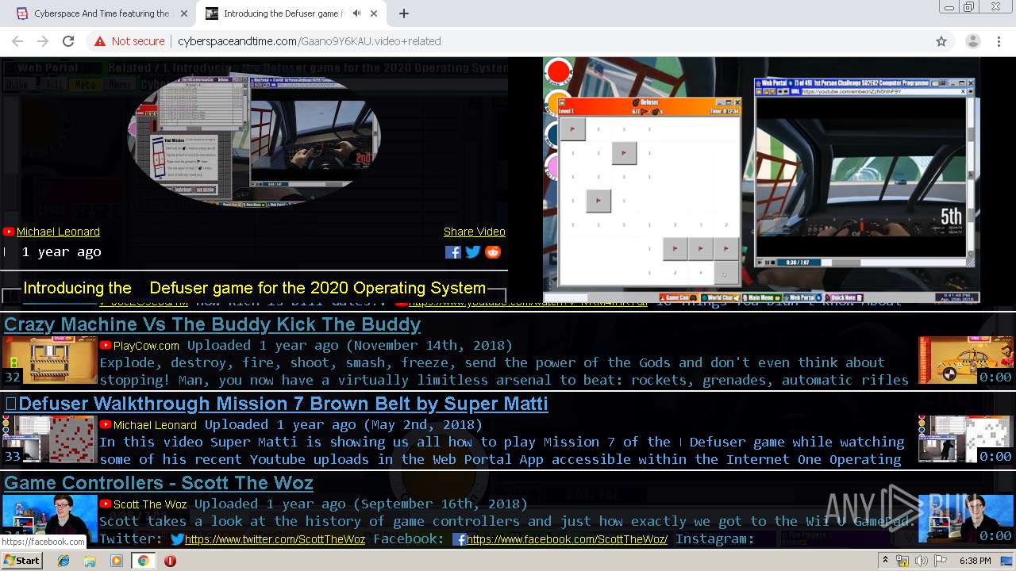Focus the address bar URL
The width and height of the screenshot is (1016, 571).
[x=309, y=41]
